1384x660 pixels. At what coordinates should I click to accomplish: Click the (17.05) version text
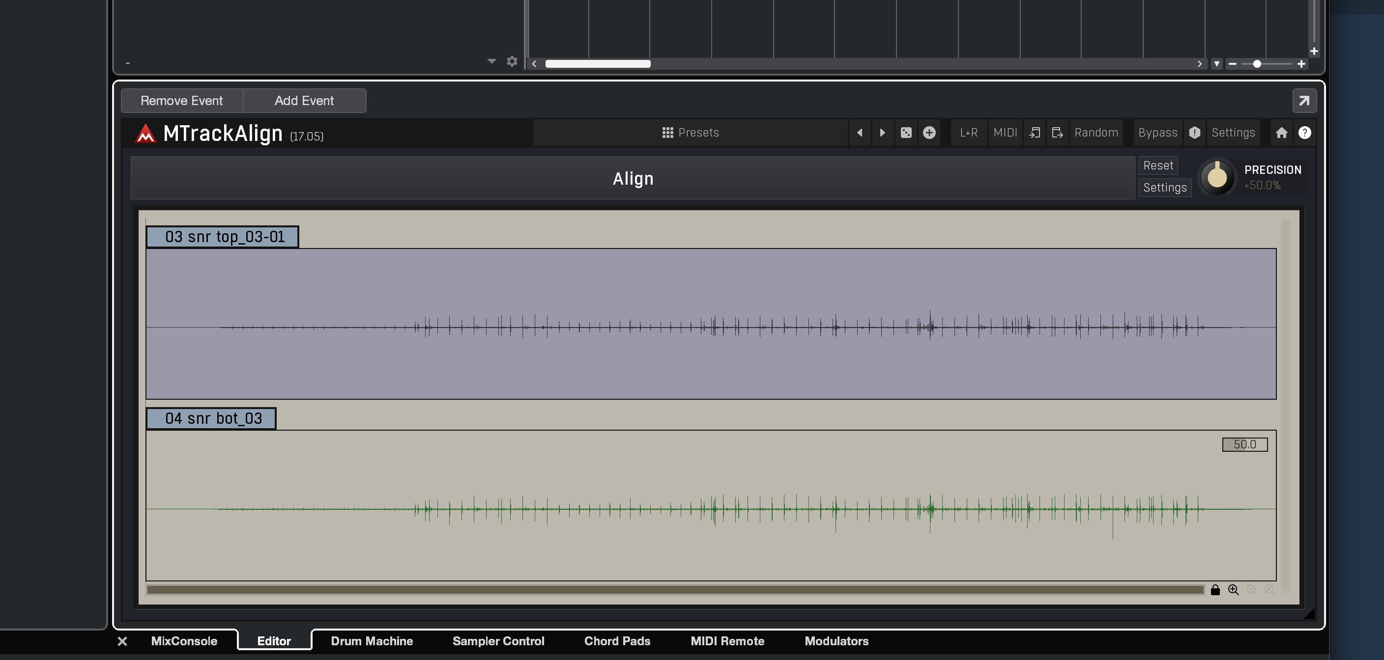[307, 137]
